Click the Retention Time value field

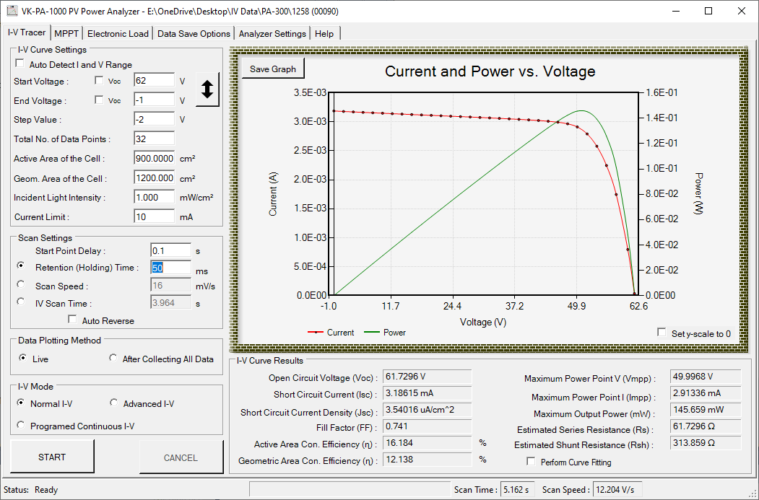click(x=171, y=268)
